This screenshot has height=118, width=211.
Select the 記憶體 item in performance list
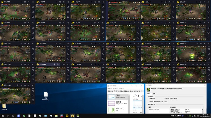(117, 103)
